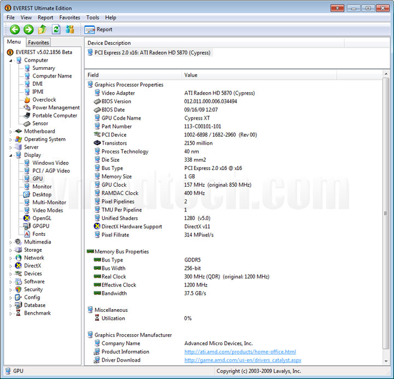Select the Multi-Monitor tree item
Screen dimensions: 394x379
[49, 203]
